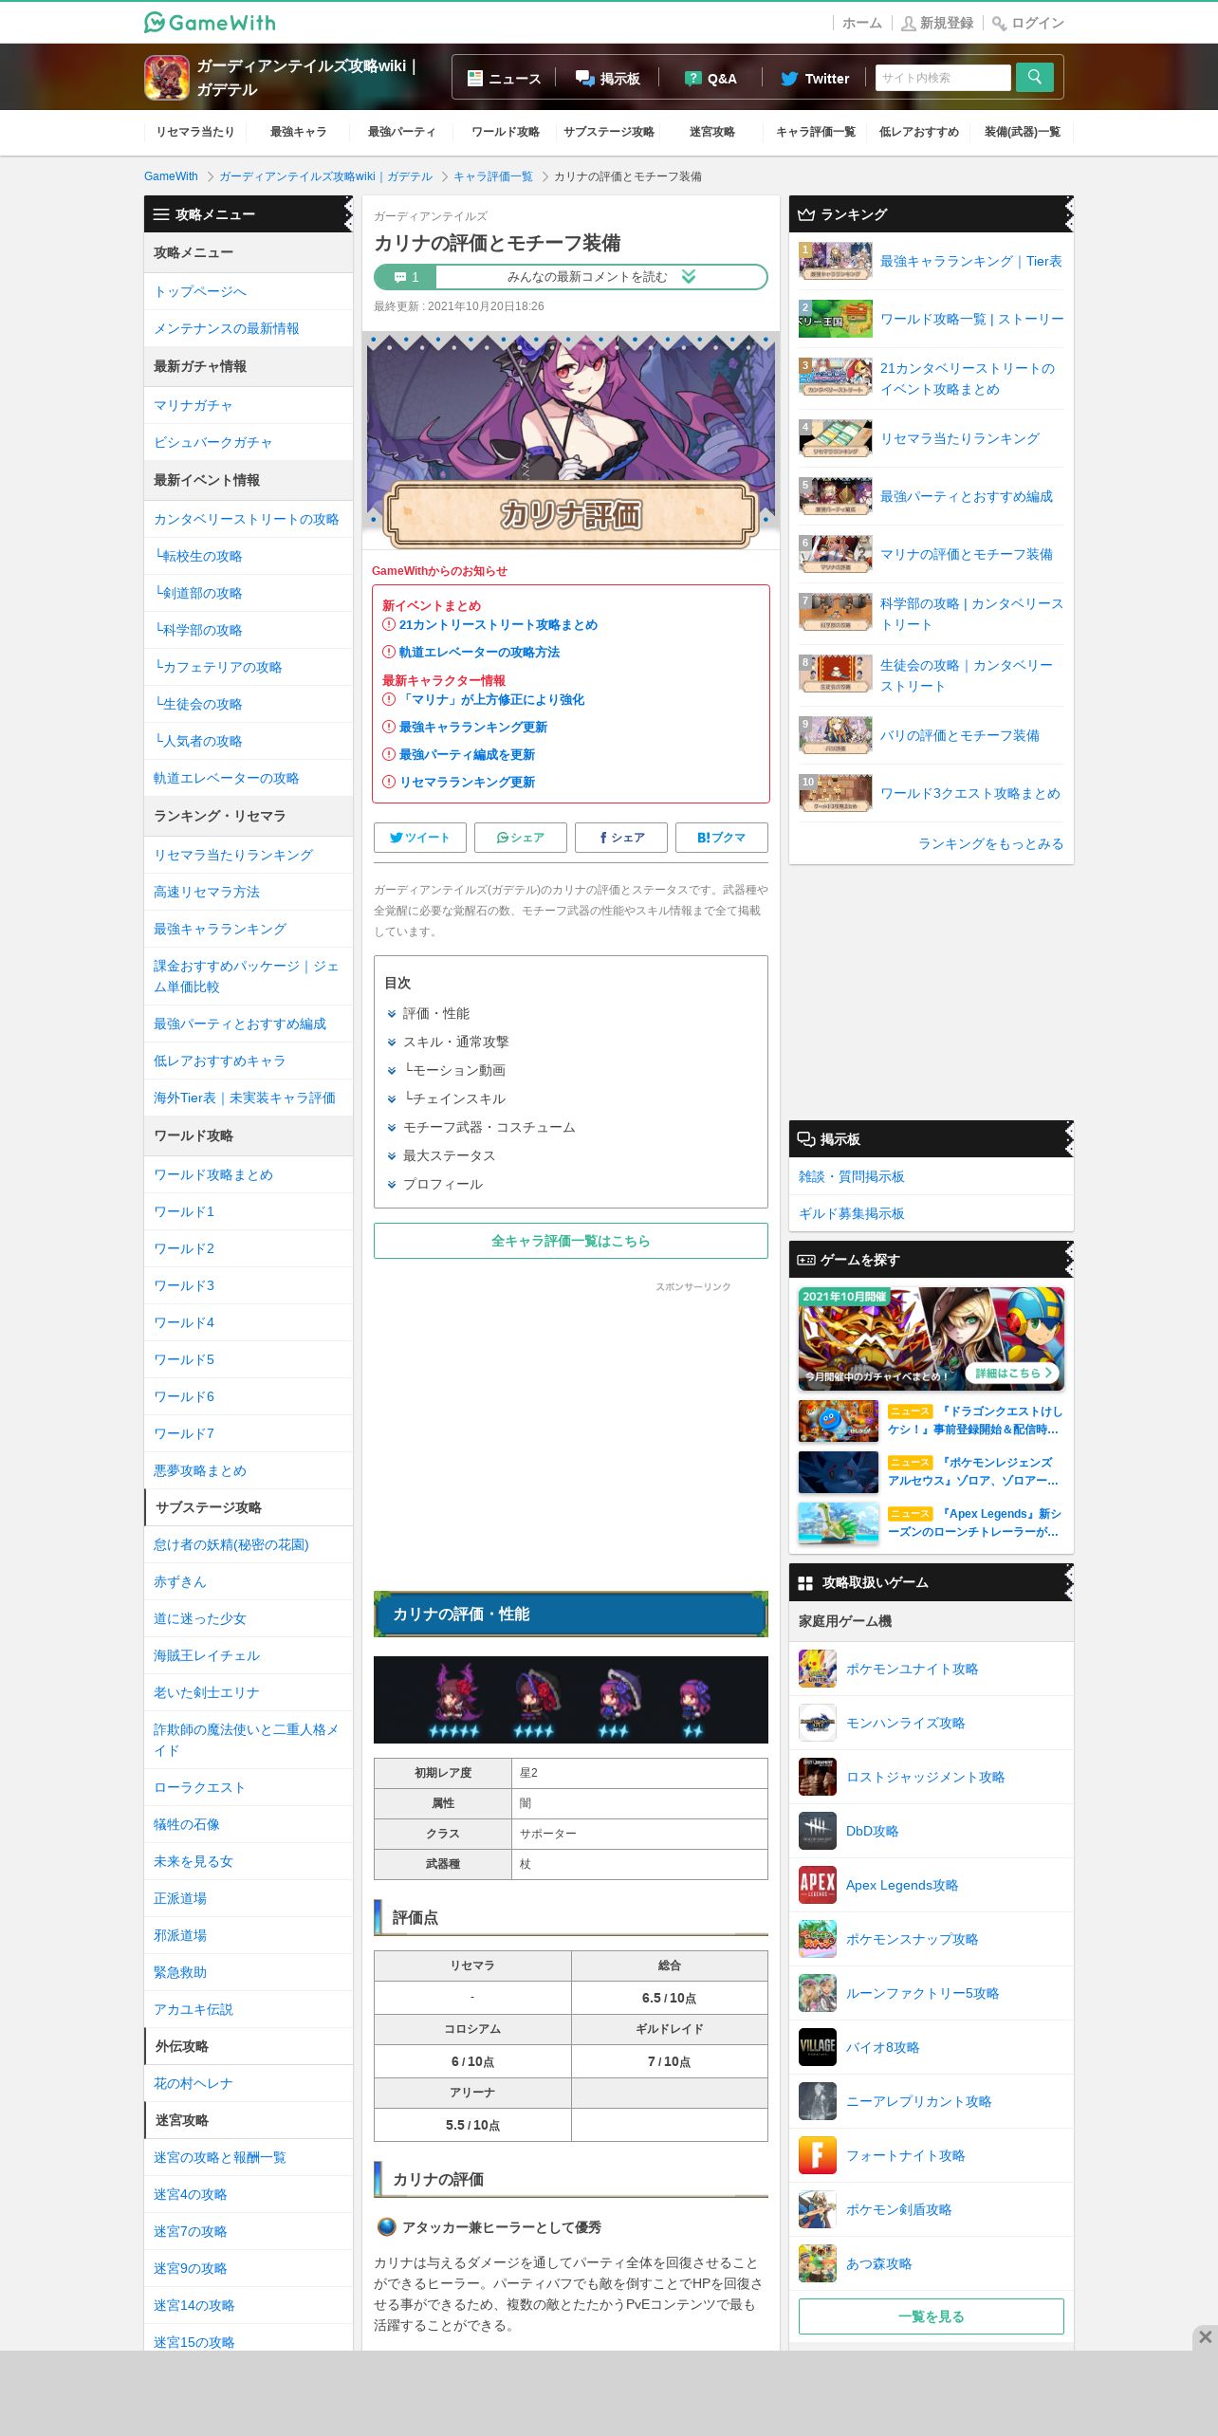The image size is (1218, 2436).
Task: Open ロストジャッジメント攻略 game icon
Action: (x=818, y=1777)
